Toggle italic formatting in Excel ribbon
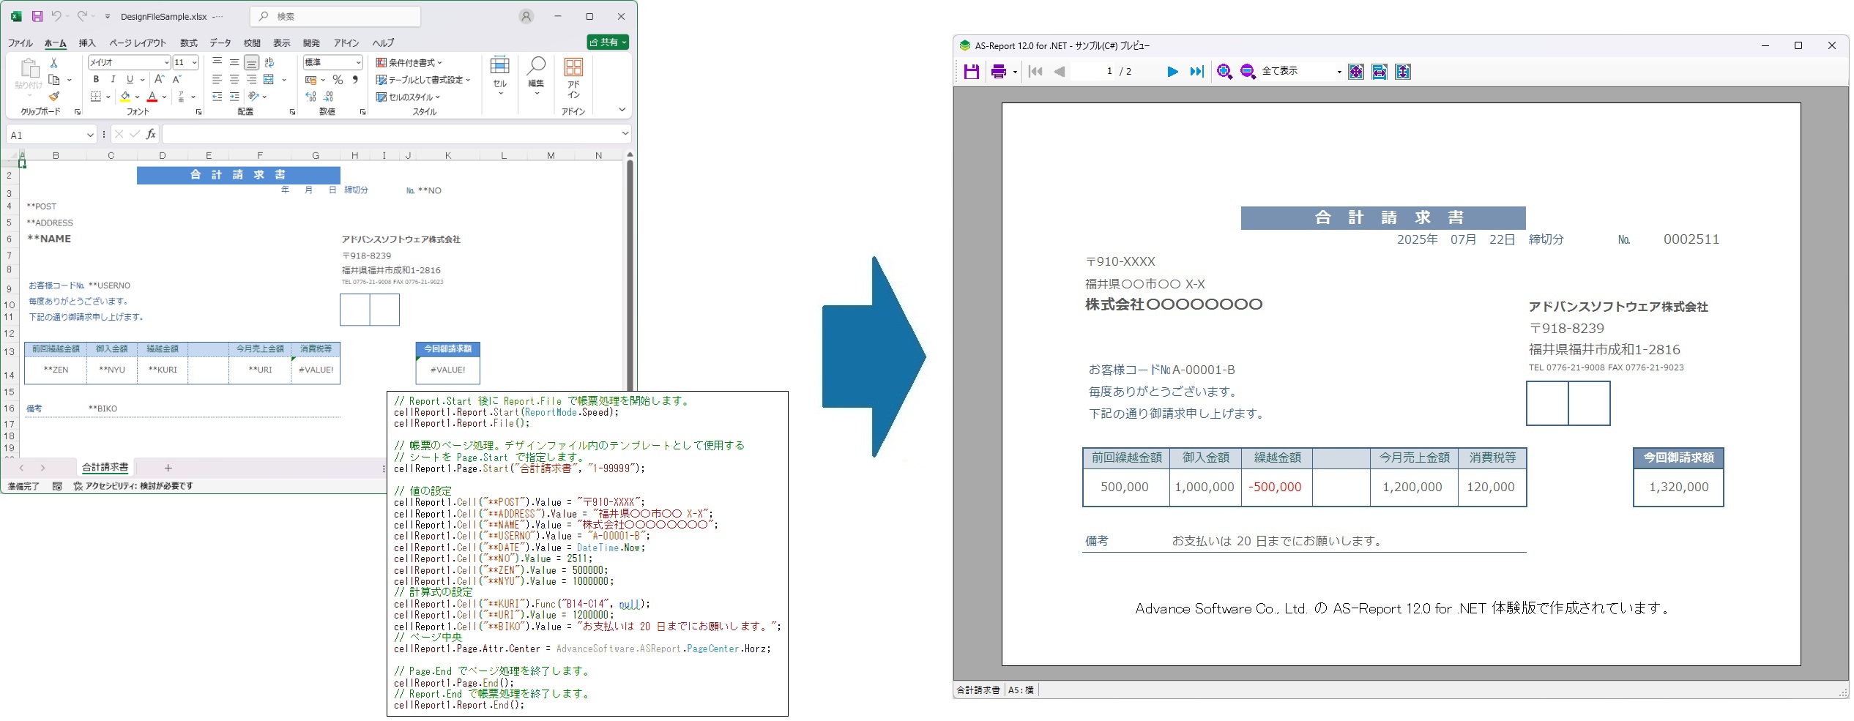The height and width of the screenshot is (721, 1854). [113, 79]
